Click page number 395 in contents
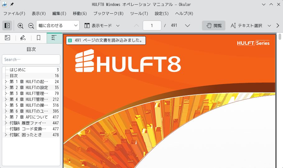The width and height of the screenshot is (283, 168). [x=56, y=111]
